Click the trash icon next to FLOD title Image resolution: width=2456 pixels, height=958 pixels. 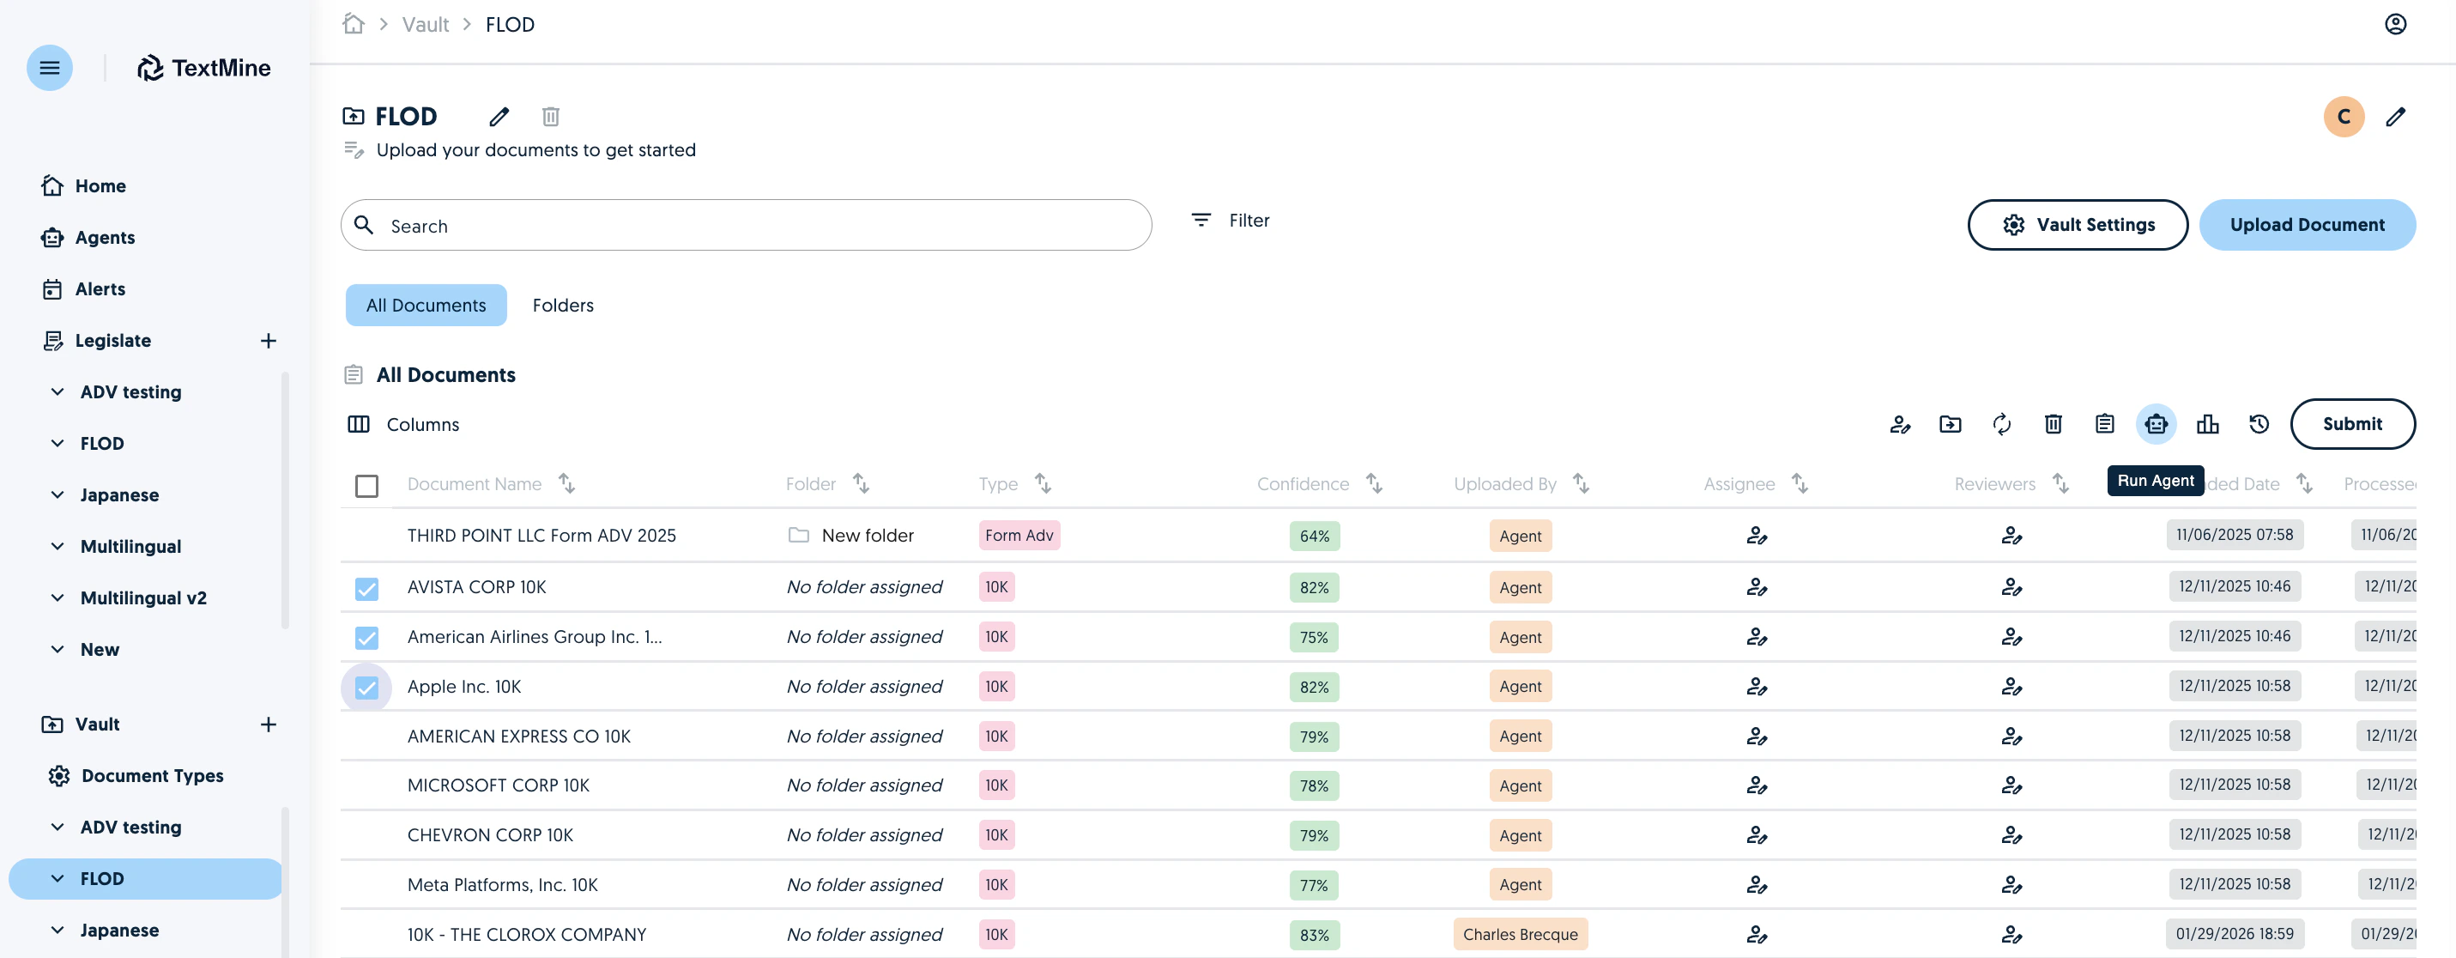(x=550, y=117)
